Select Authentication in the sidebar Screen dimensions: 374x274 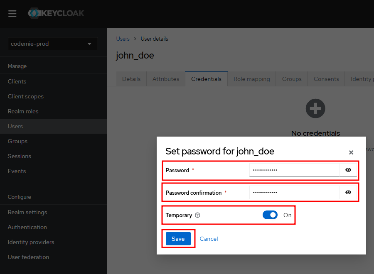27,227
